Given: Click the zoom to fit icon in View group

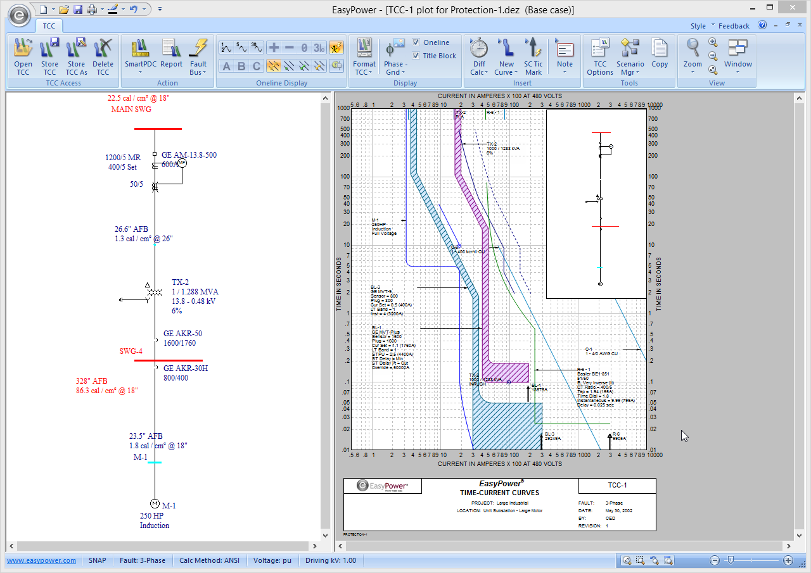Looking at the screenshot, I should [x=713, y=70].
